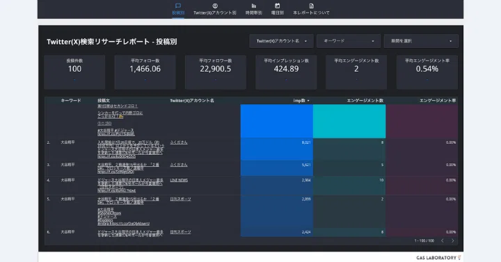Open ふくださん account link in row 2
The height and width of the screenshot is (262, 501).
point(179,142)
